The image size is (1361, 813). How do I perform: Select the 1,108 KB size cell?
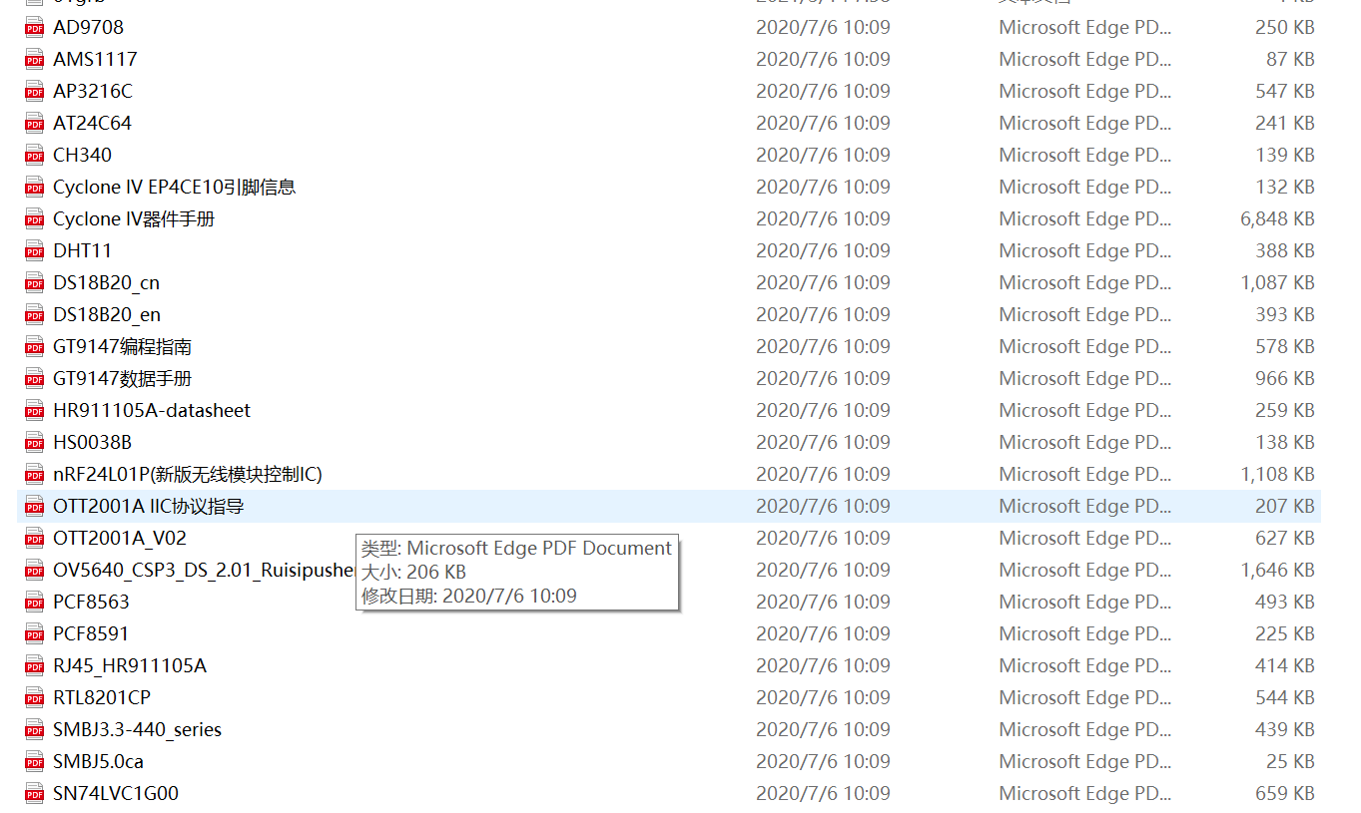[1278, 474]
